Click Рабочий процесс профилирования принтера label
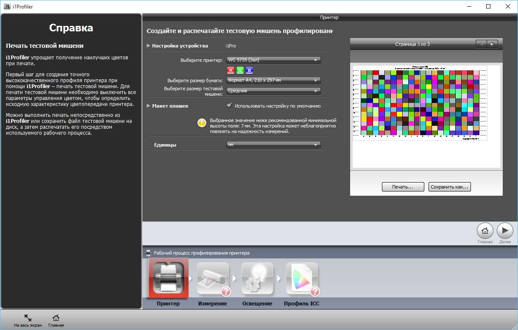The width and height of the screenshot is (518, 330). (x=201, y=253)
